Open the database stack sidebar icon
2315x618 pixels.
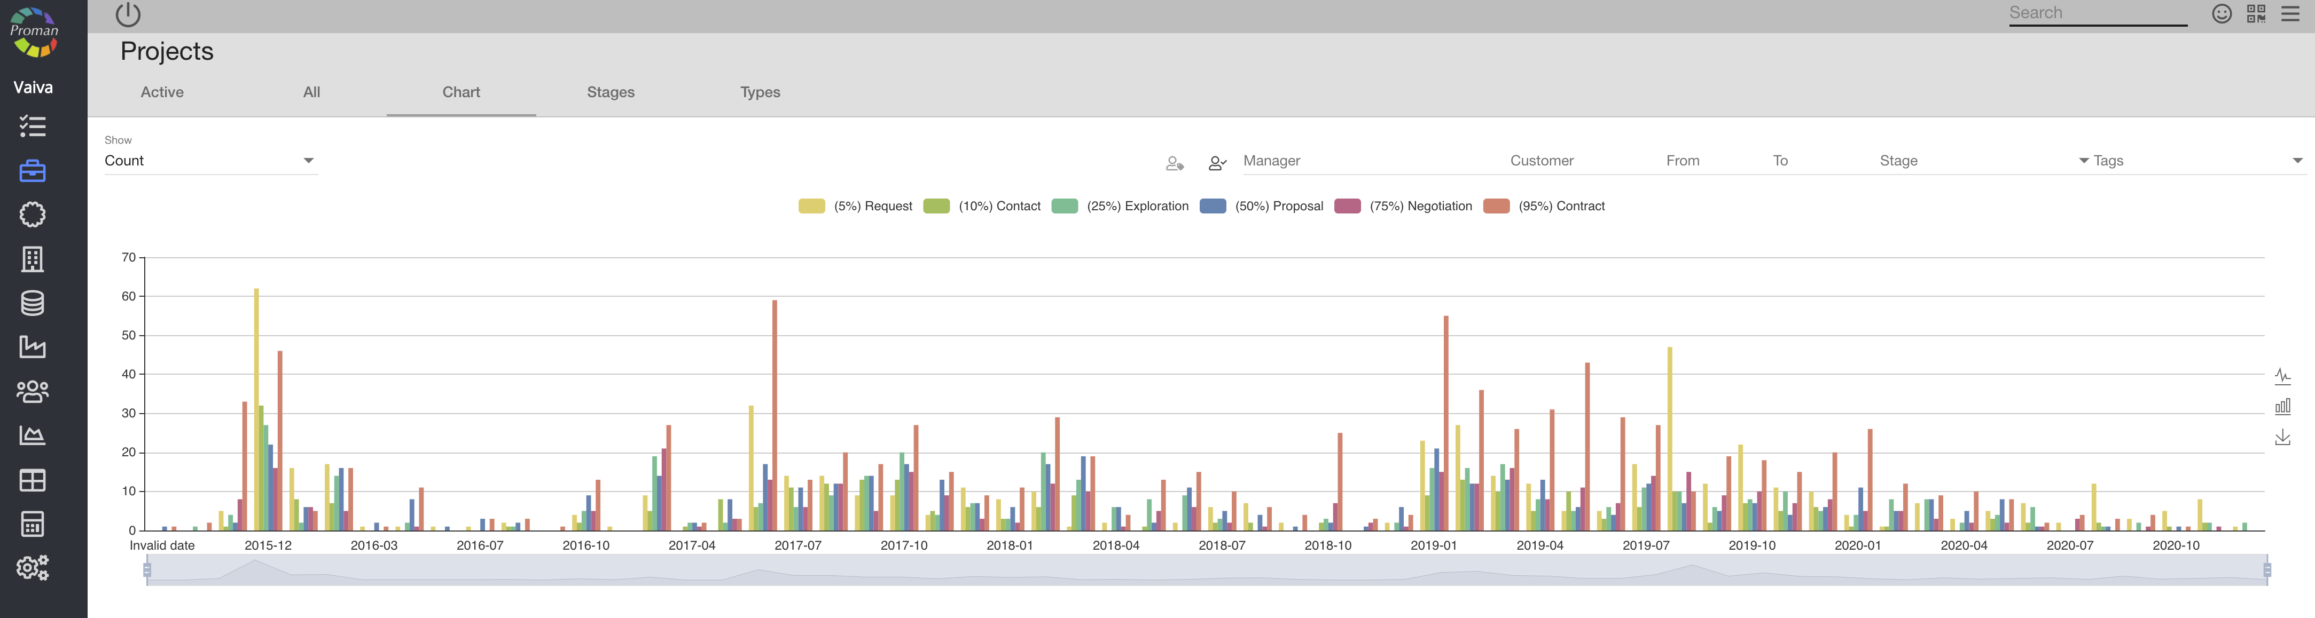pyautogui.click(x=33, y=304)
